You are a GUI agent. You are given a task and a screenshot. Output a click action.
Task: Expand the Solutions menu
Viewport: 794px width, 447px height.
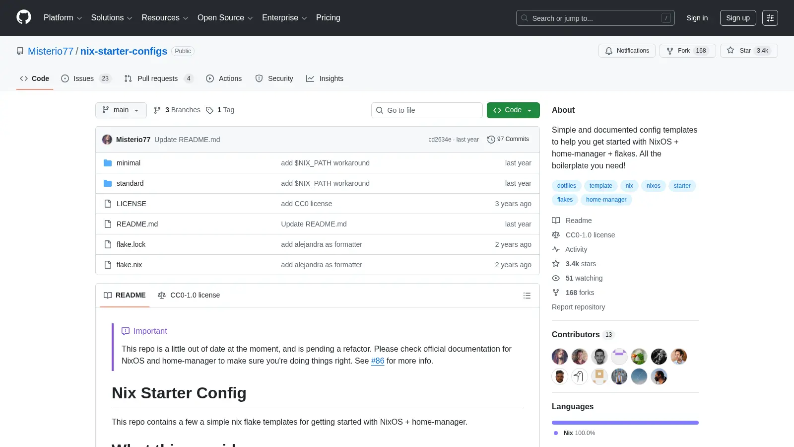[112, 18]
